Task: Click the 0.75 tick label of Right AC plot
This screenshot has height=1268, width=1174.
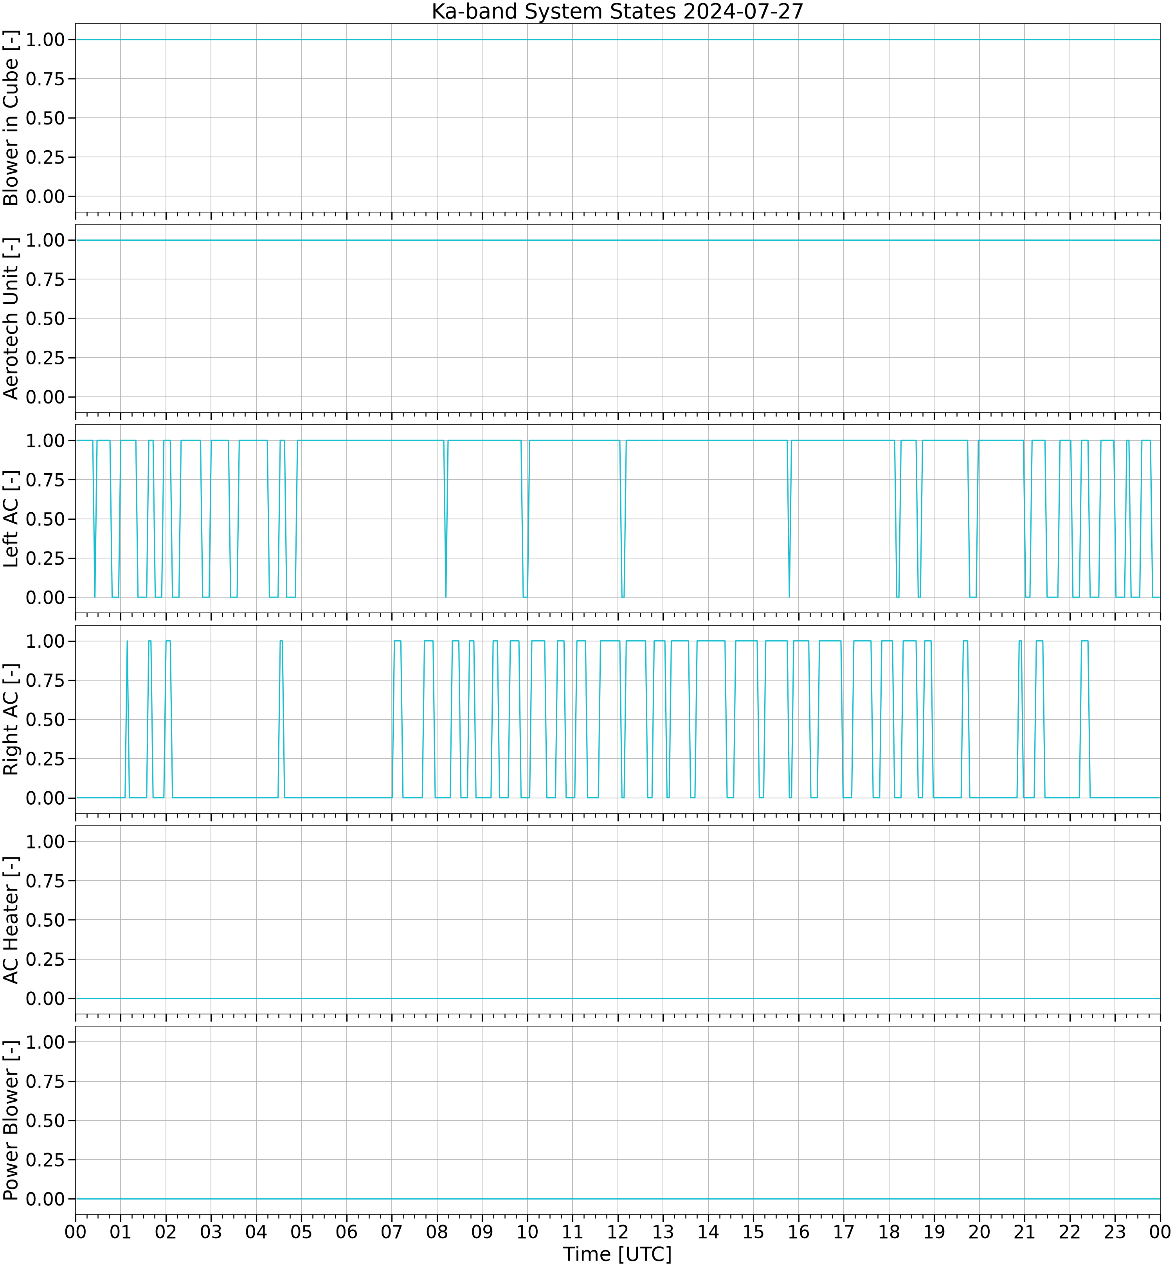Action: coord(45,680)
